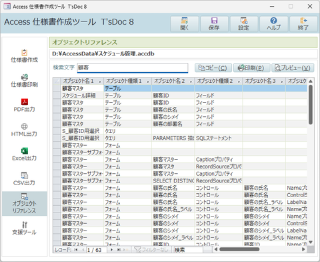Click the horizontal scrollbar thumb of the grid
The height and width of the screenshot is (262, 320).
click(239, 249)
